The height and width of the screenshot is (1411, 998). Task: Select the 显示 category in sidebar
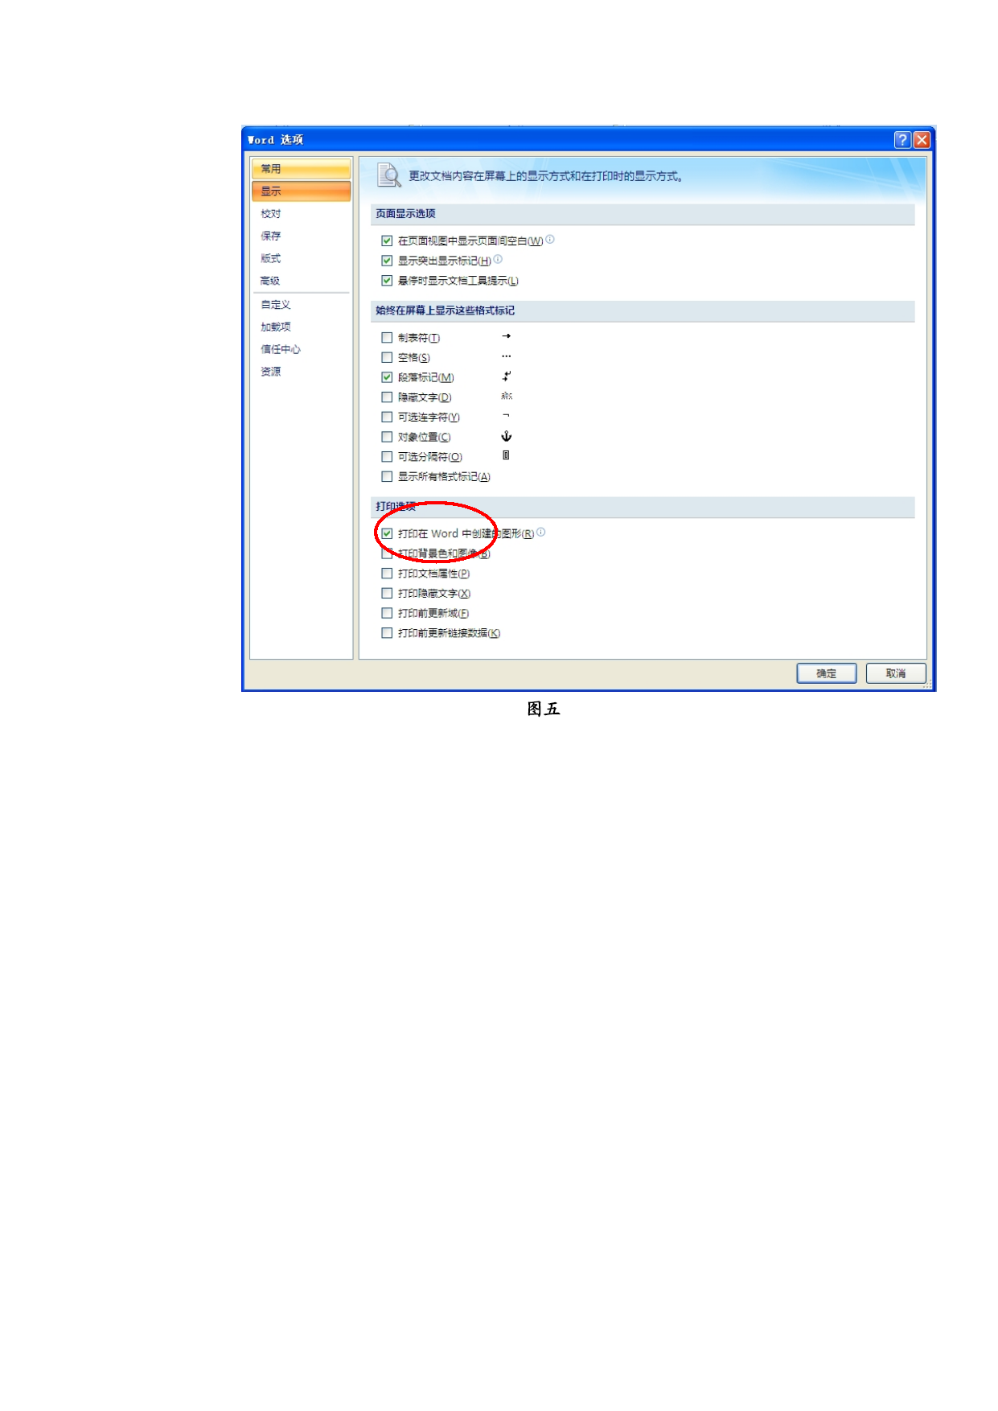tap(301, 191)
